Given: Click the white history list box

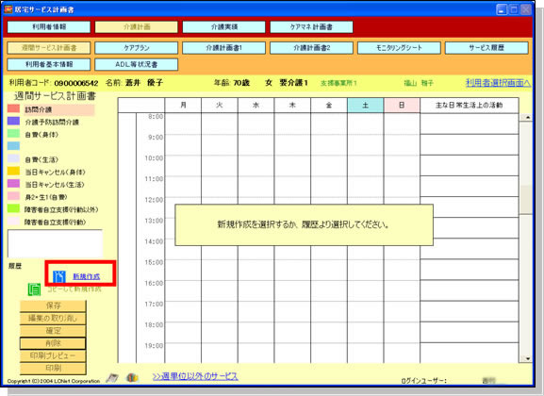Looking at the screenshot, I should pos(56,243).
